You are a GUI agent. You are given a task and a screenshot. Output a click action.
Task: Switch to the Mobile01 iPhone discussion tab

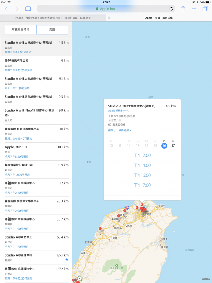pos(53,18)
